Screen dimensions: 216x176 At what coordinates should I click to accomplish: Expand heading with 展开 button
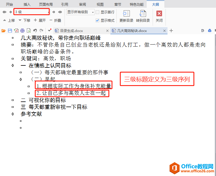pyautogui.click(x=40, y=20)
